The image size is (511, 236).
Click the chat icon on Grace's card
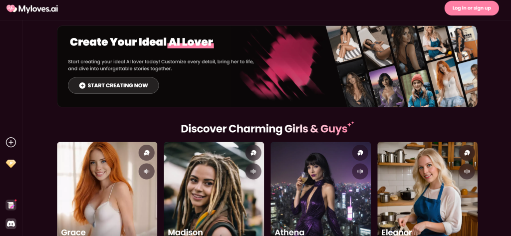(147, 153)
